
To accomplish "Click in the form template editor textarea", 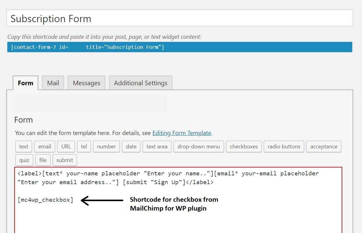I will click(178, 200).
